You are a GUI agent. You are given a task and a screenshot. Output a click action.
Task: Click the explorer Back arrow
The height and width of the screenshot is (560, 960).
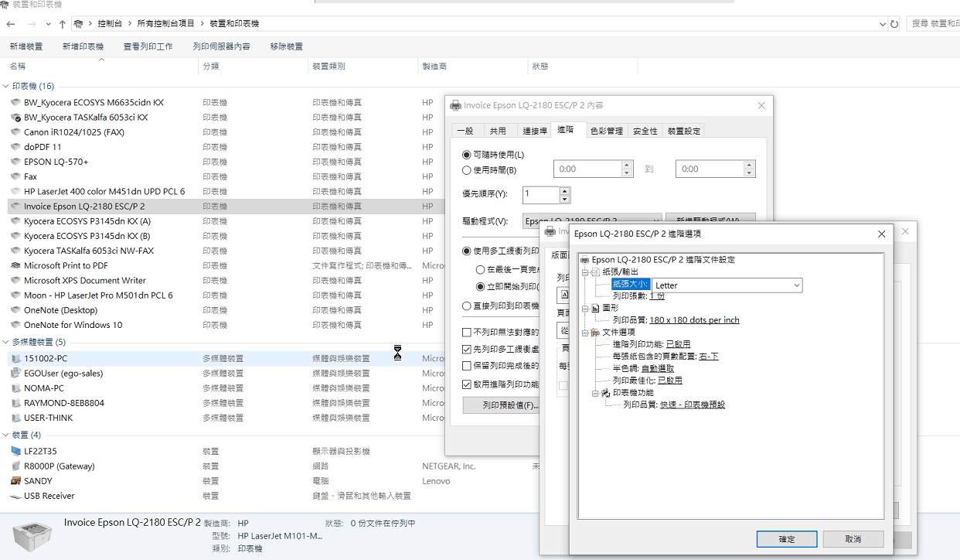[x=11, y=24]
